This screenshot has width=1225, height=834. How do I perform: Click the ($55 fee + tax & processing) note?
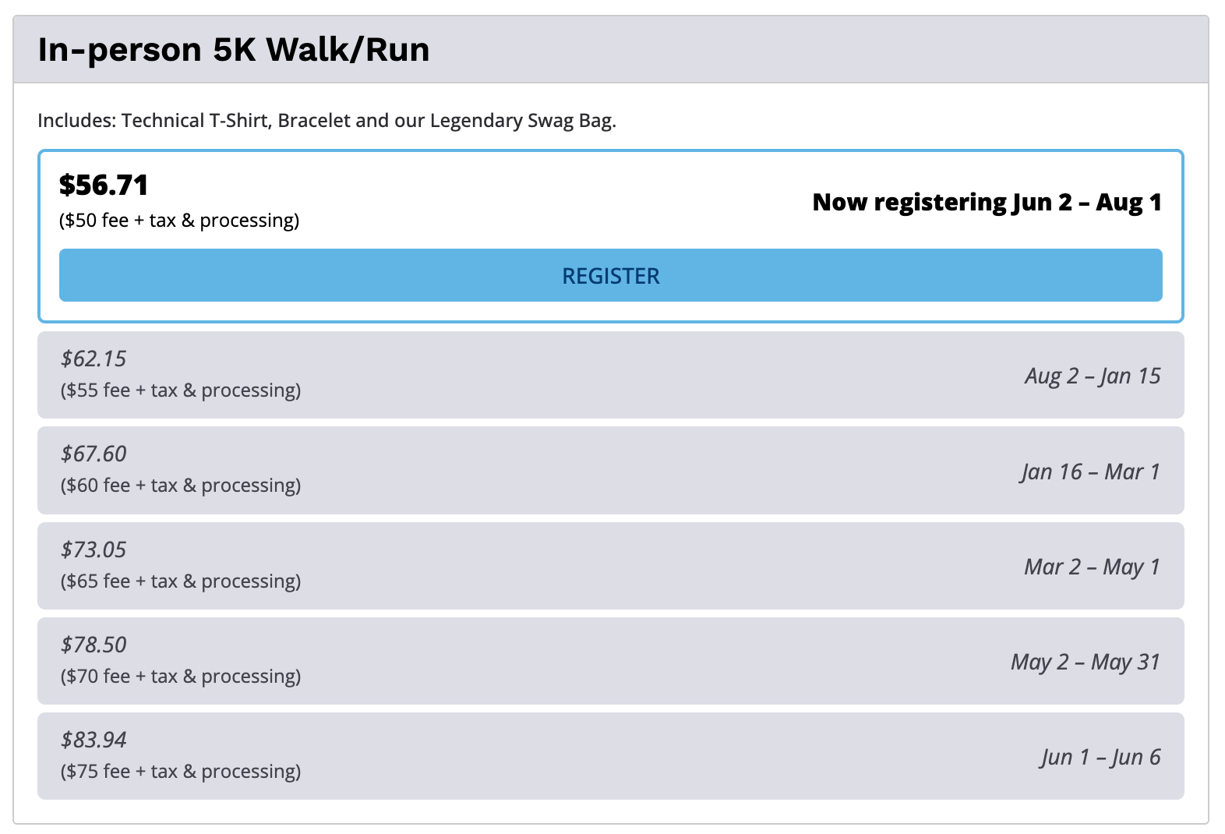(181, 390)
